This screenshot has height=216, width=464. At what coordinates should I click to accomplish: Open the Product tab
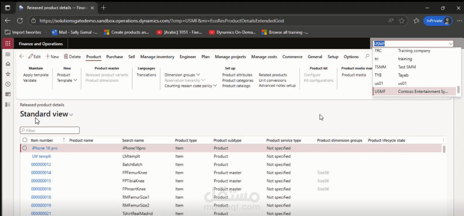tap(94, 57)
